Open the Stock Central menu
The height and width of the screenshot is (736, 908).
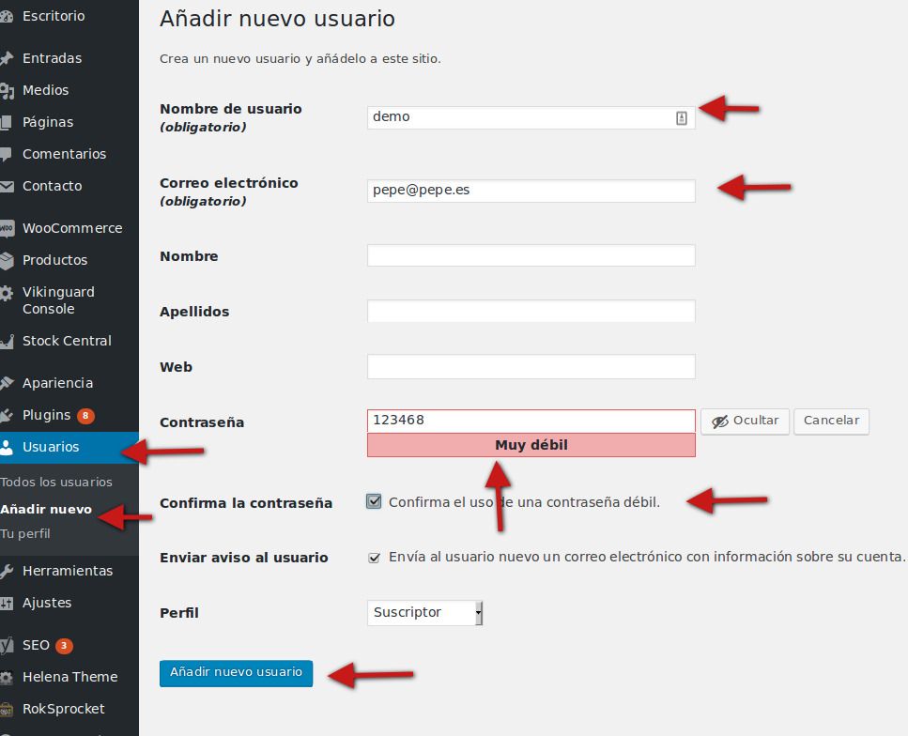point(69,341)
